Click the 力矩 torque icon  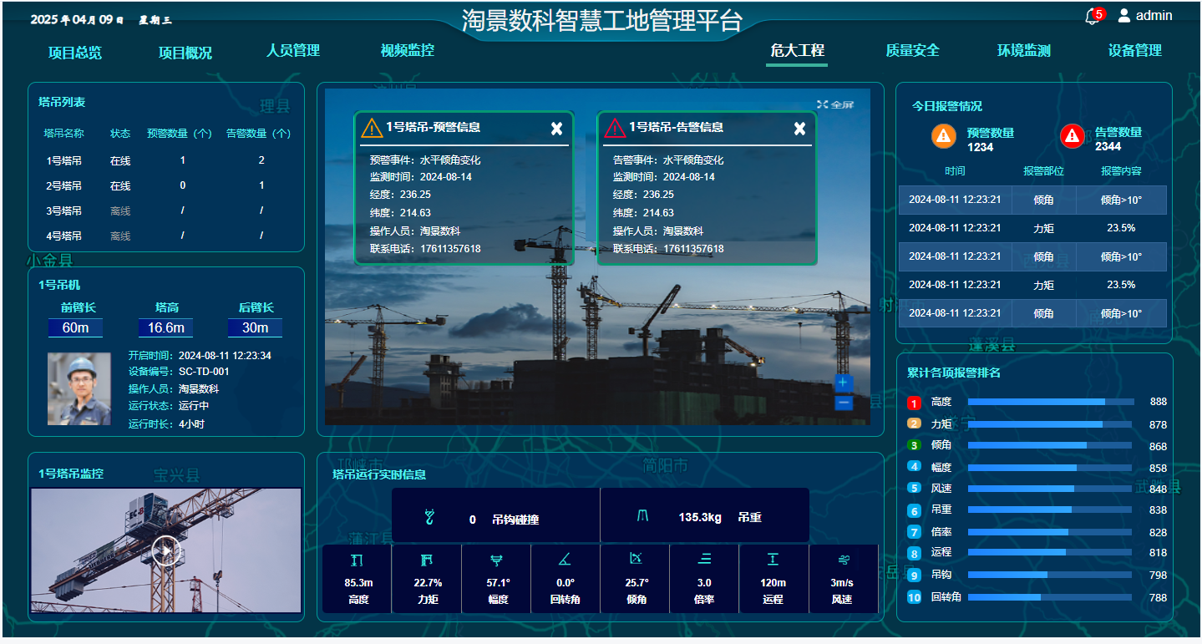(x=428, y=560)
